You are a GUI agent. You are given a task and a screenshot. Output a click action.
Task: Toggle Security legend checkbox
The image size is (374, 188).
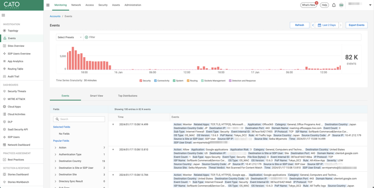[x=141, y=81]
